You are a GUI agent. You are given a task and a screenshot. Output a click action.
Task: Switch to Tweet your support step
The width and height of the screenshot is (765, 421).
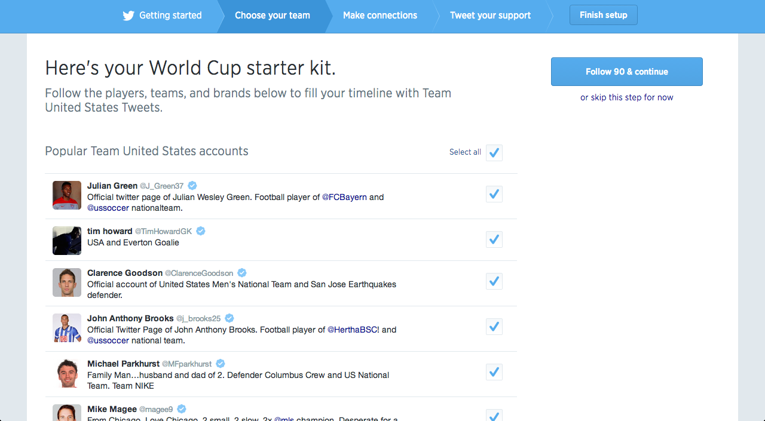(490, 16)
